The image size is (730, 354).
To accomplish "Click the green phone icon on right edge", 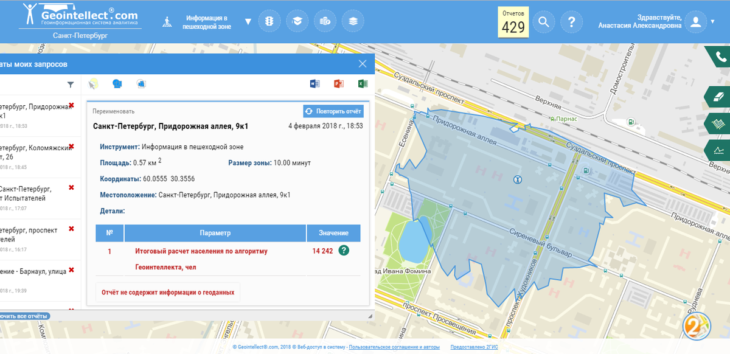I will point(719,58).
